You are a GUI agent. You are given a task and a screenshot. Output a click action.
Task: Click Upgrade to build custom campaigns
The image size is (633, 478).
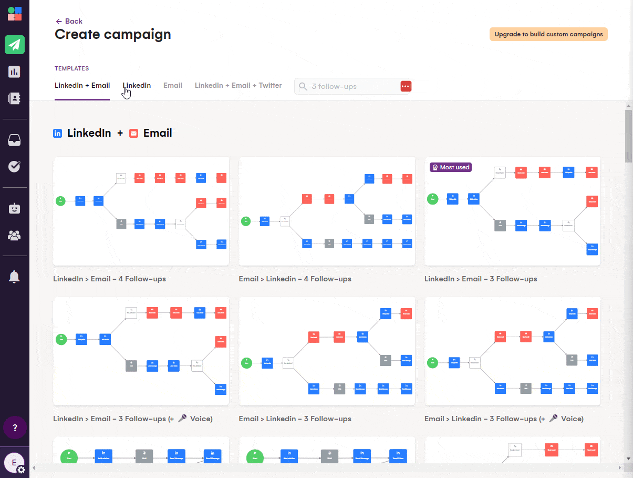548,34
